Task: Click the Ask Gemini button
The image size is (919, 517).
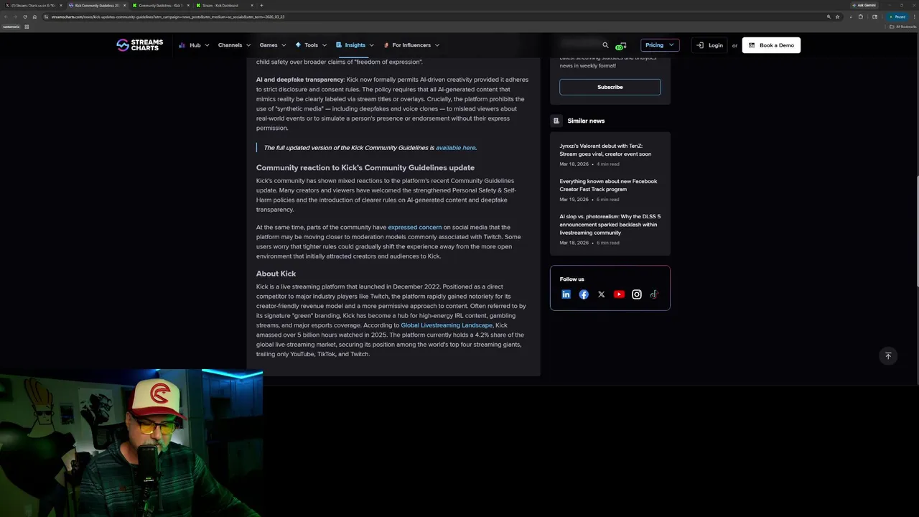Action: (864, 5)
